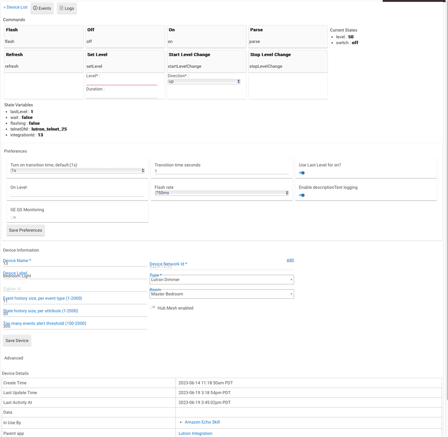Screen dimensions: 448x437
Task: Open the Direction dropdown under Start Level Change
Action: pos(204,81)
